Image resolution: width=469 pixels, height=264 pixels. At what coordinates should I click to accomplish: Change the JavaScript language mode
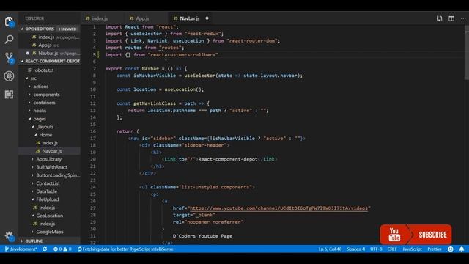point(412,249)
